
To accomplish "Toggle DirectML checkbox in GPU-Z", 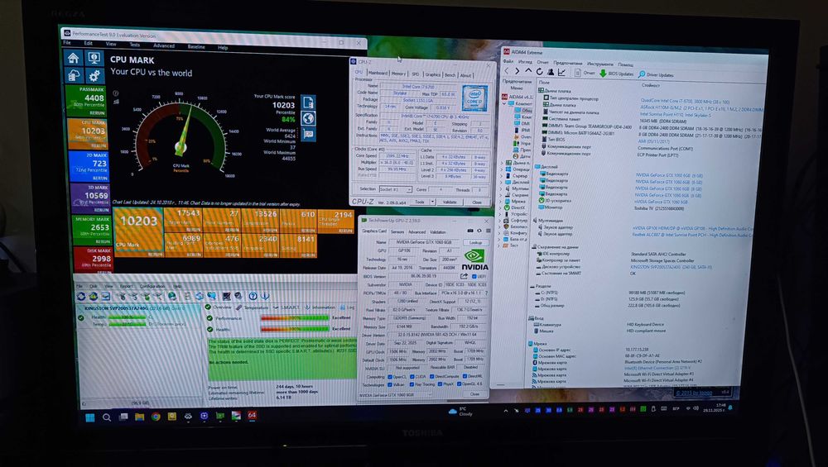I will click(x=465, y=376).
